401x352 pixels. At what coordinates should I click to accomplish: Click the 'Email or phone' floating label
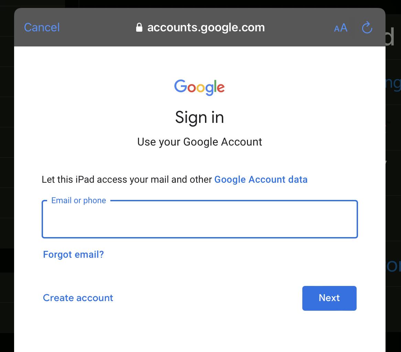pyautogui.click(x=78, y=200)
